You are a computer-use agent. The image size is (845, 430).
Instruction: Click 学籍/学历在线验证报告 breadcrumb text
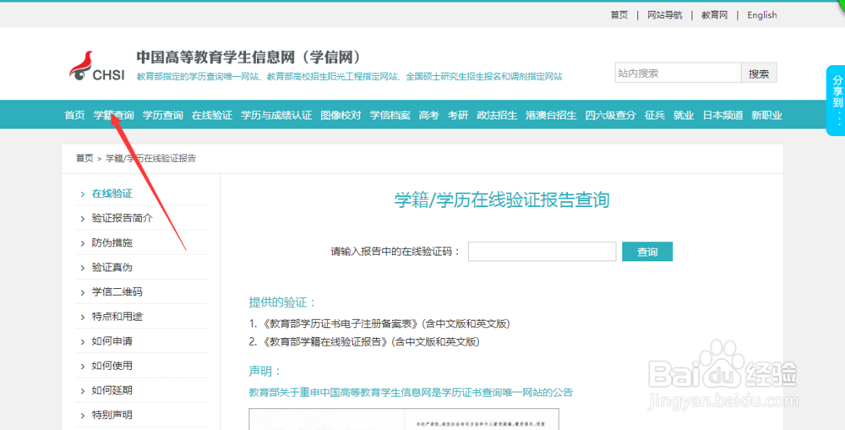click(151, 159)
